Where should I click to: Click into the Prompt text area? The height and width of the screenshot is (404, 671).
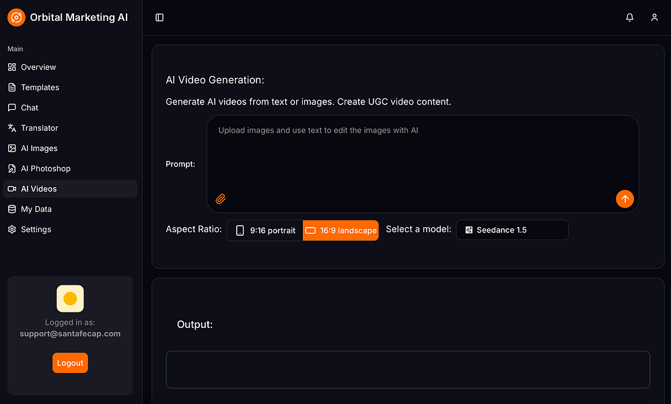click(423, 164)
